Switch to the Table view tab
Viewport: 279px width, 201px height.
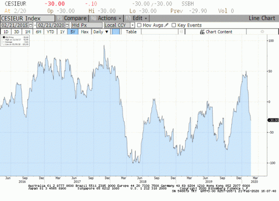131,32
